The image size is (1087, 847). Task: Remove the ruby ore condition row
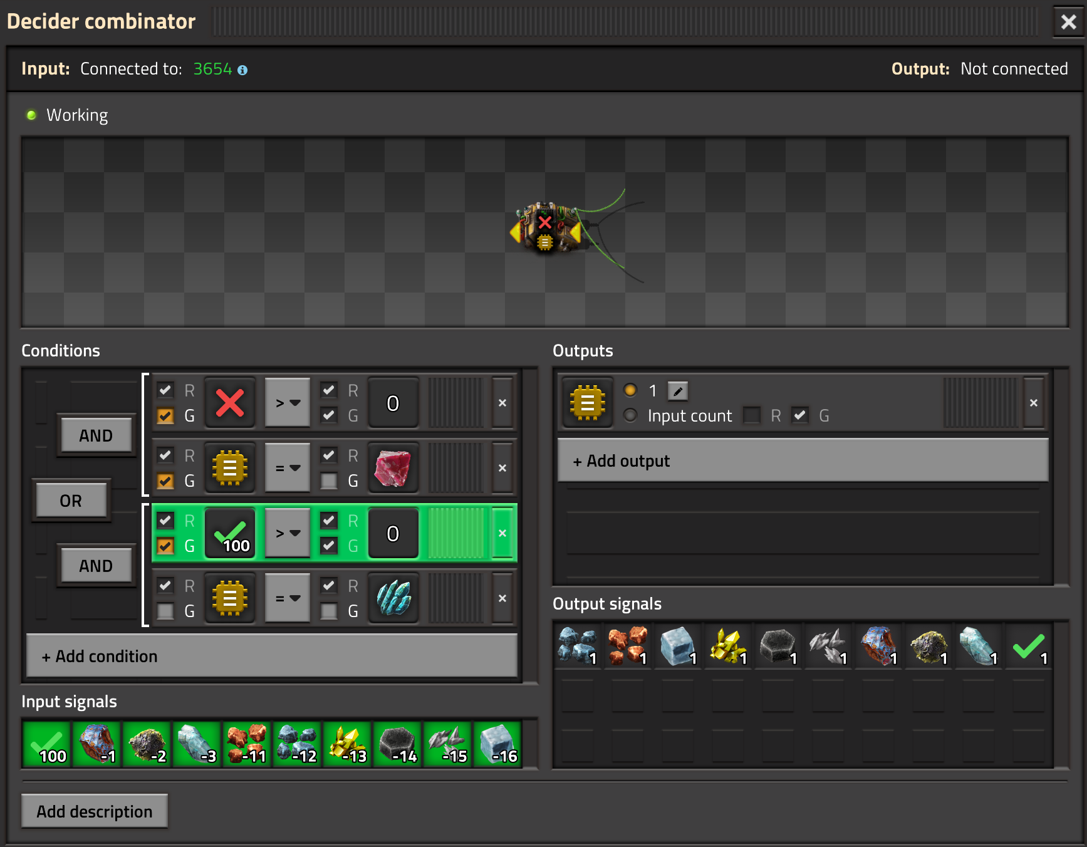click(x=502, y=468)
